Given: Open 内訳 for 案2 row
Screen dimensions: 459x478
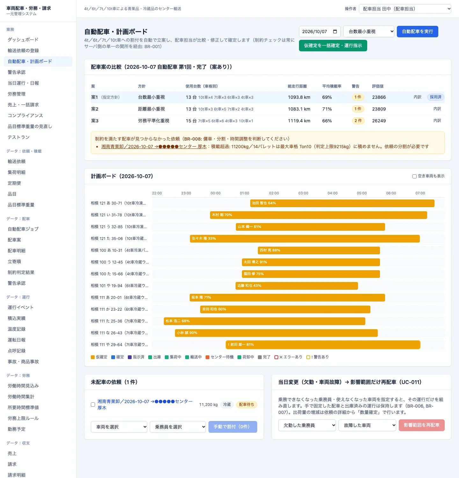Looking at the screenshot, I should pos(437,109).
